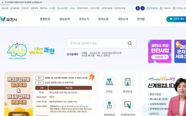Select popular keyword #버스 정류장
The width and height of the screenshot is (186, 116).
click(x=103, y=55)
